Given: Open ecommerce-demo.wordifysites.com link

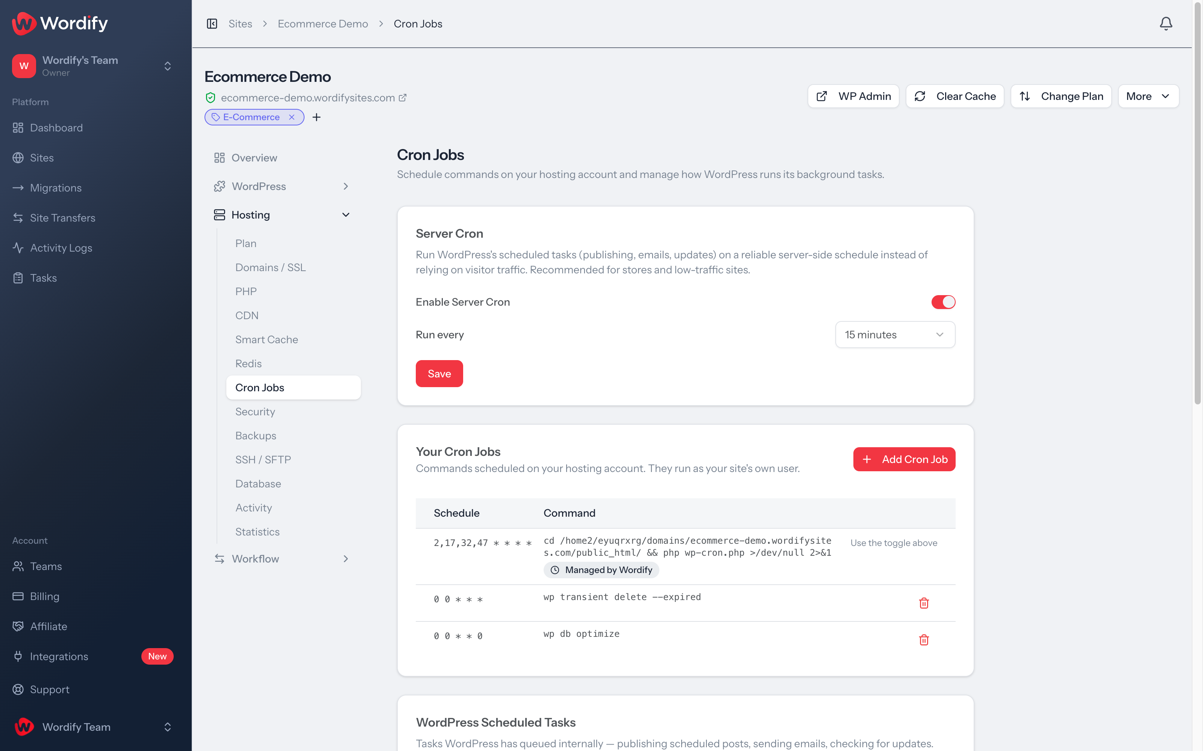Looking at the screenshot, I should tap(308, 98).
